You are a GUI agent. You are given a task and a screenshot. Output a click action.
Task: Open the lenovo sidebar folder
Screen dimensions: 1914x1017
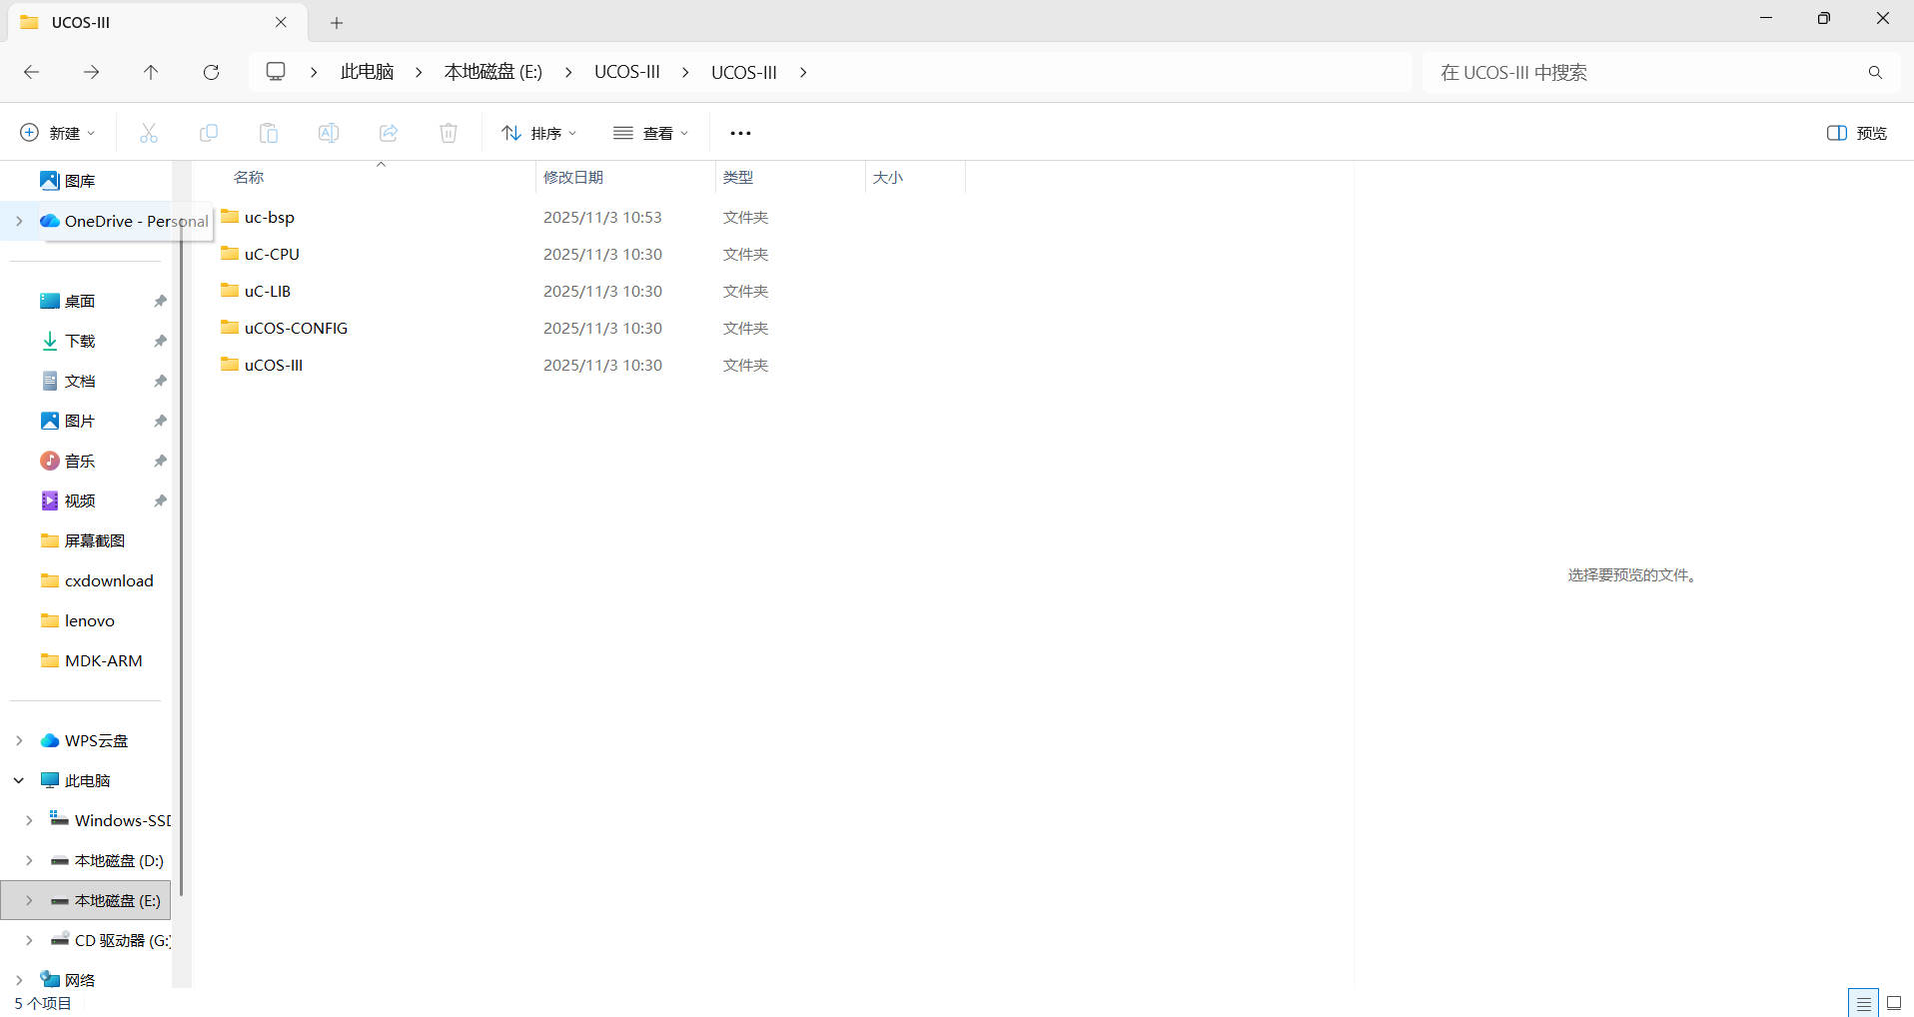coord(77,620)
